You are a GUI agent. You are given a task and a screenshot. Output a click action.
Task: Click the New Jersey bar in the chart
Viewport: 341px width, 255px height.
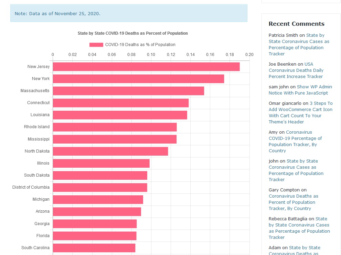[146, 67]
